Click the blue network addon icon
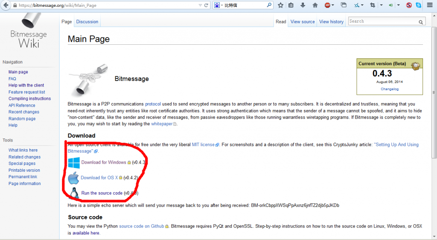Image resolution: width=437 pixels, height=240 pixels. pos(356,5)
